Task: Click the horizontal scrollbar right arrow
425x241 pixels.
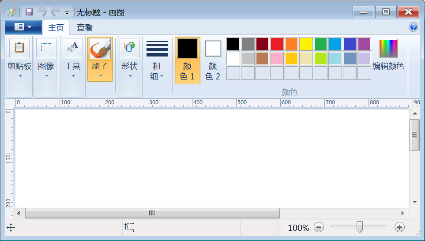Action: pos(403,213)
